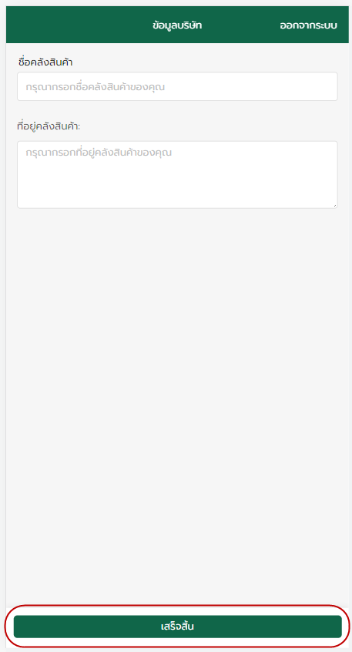352x652 pixels.
Task: Log out via ออกจากระบบ link
Action: [308, 25]
